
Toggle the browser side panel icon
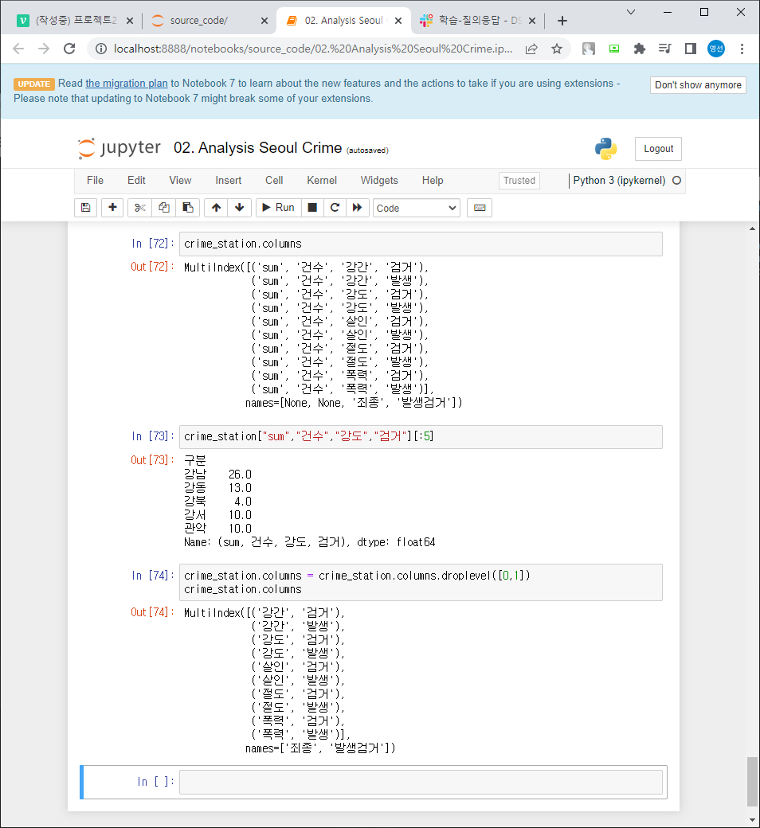[690, 49]
